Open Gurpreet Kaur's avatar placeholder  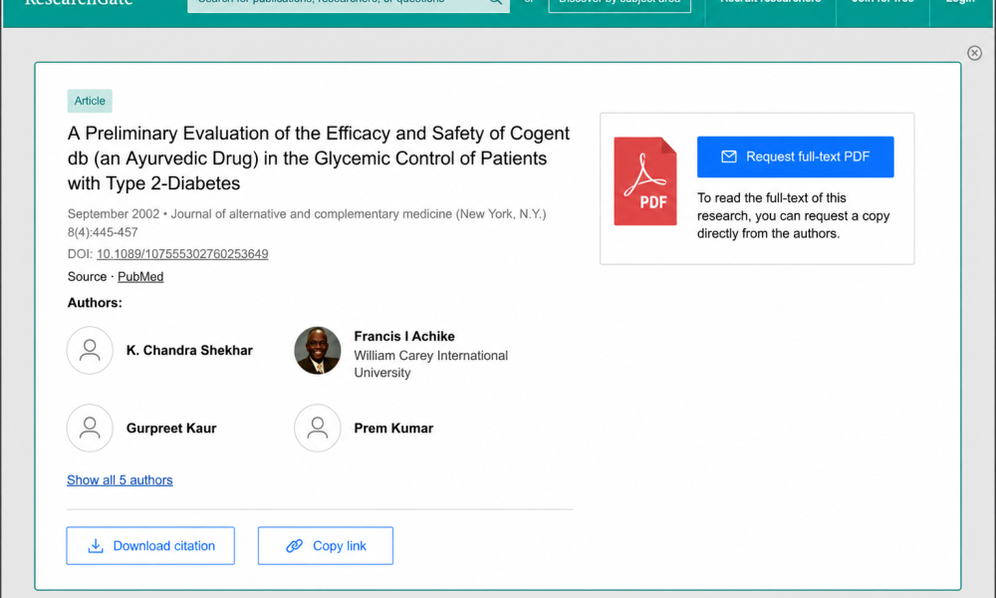90,428
